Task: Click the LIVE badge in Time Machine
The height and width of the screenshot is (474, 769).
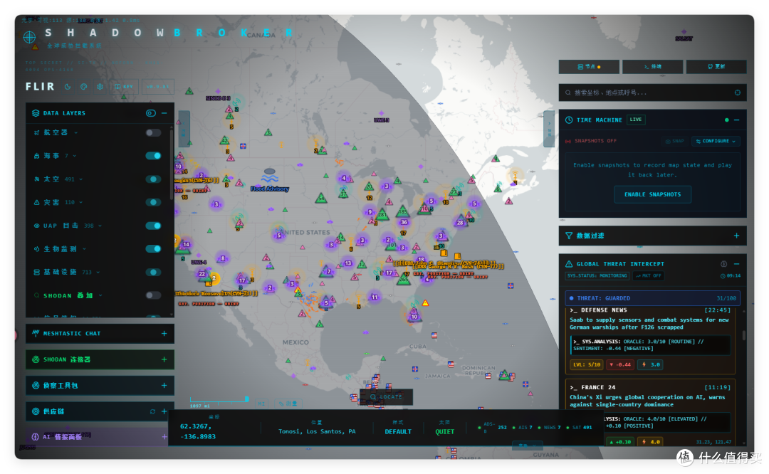Action: (636, 120)
